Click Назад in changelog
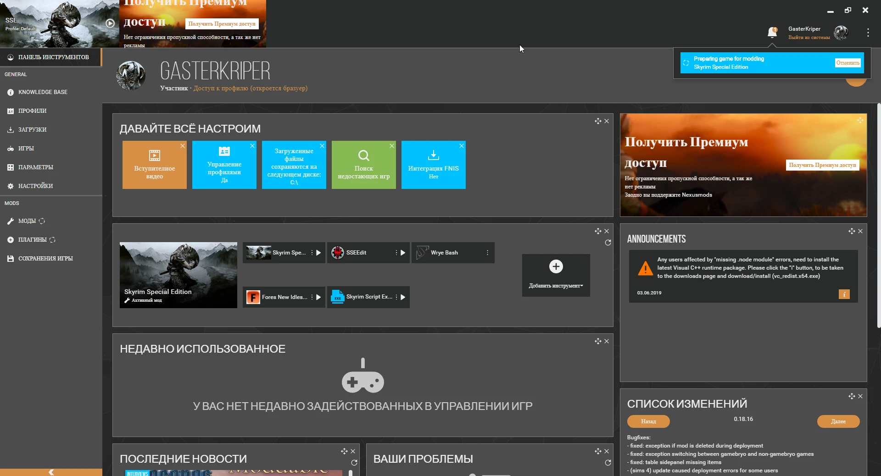881x476 pixels. [x=648, y=421]
